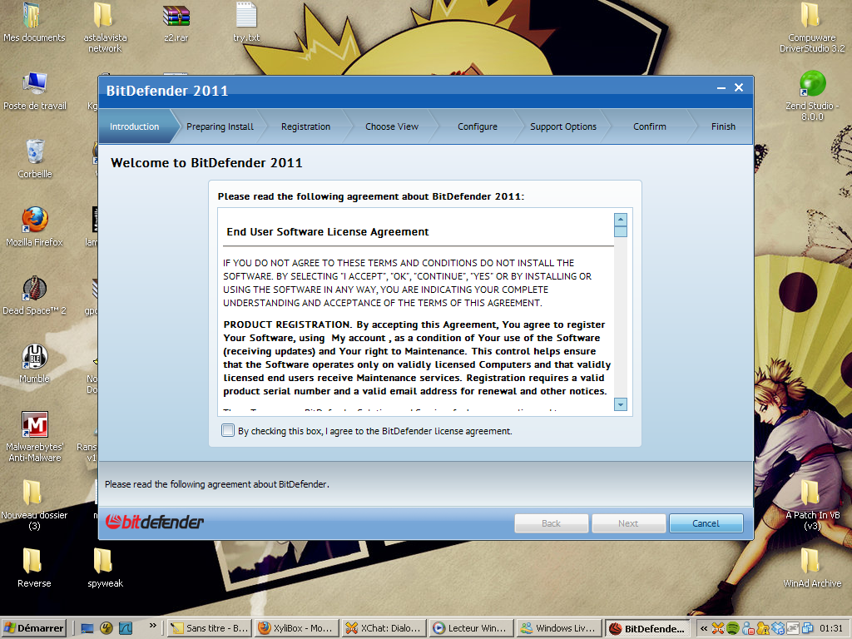Select Mozilla Firefox desktop shortcut
Screen dimensions: 852x639
coord(34,226)
